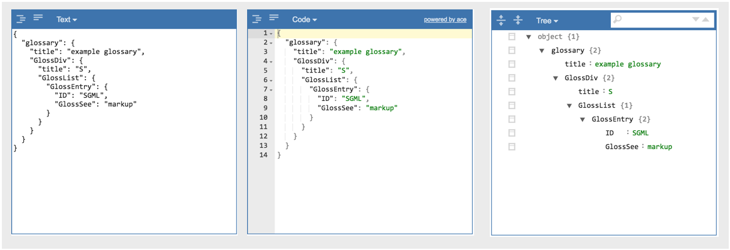Viewport: 730px width, 250px height.
Task: Open action menu box beside GlossDiv node
Action: pos(512,78)
